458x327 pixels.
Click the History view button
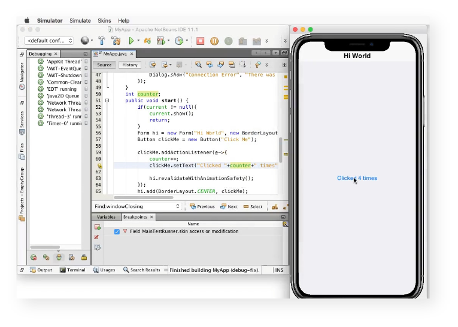coord(129,65)
